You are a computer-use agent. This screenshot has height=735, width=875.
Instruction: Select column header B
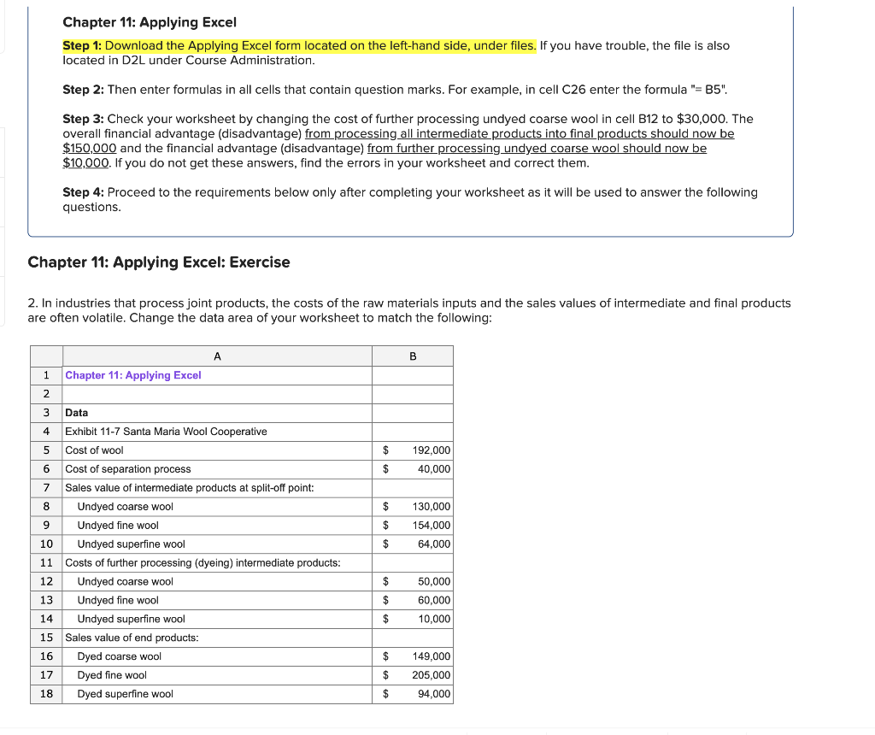click(x=413, y=356)
